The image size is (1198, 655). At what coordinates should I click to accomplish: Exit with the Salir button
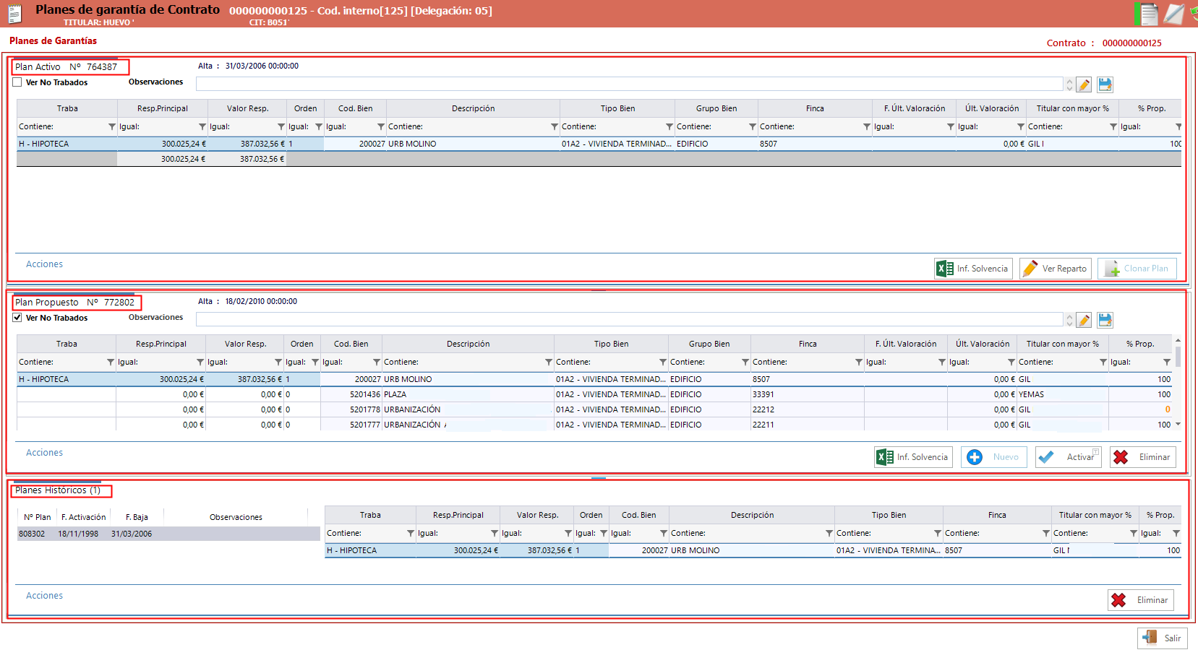pyautogui.click(x=1163, y=638)
